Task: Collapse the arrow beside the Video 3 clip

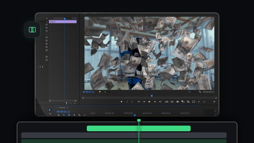Action: tap(47, 22)
